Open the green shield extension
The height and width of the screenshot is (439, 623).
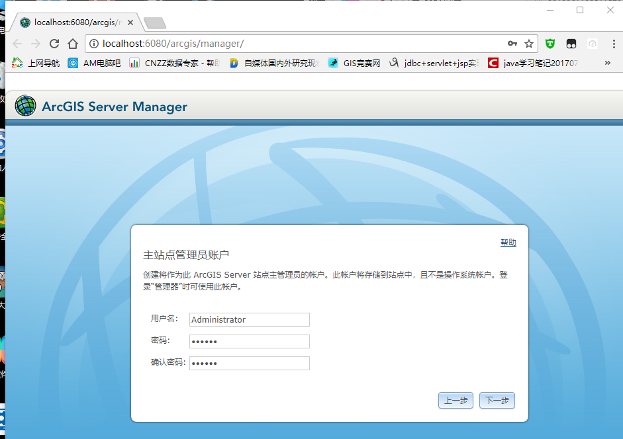point(550,44)
